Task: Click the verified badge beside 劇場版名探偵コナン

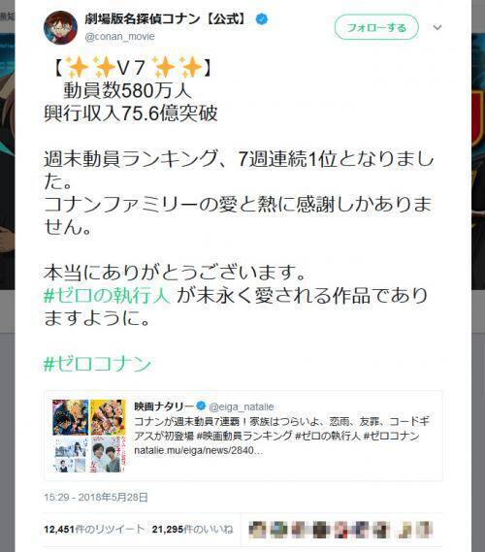Action: point(261,19)
